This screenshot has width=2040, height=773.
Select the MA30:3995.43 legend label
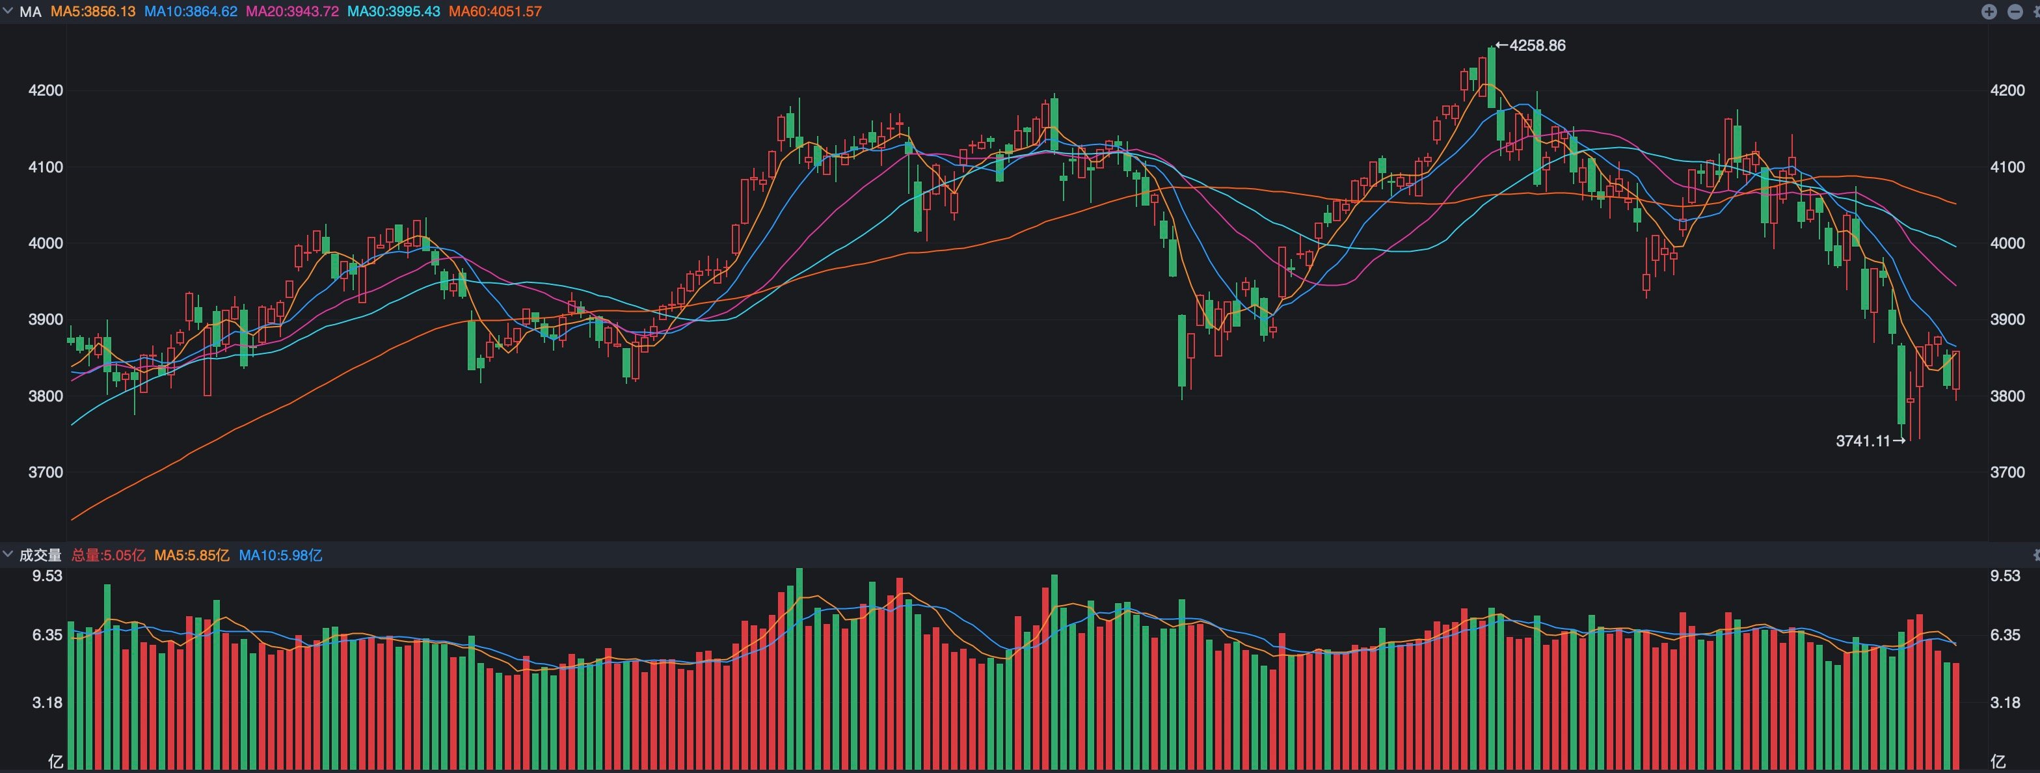click(x=394, y=12)
